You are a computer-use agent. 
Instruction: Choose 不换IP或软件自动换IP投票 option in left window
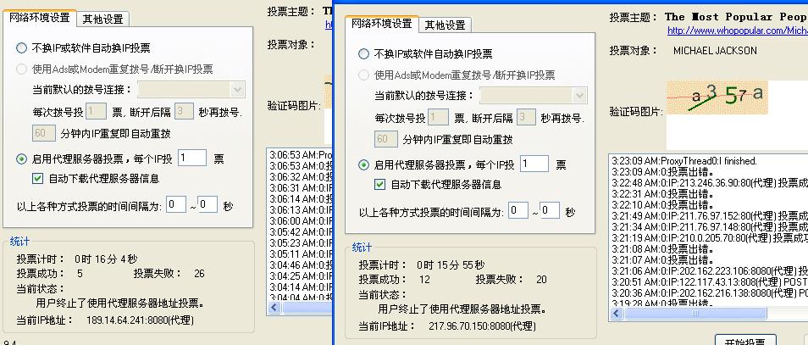point(22,47)
